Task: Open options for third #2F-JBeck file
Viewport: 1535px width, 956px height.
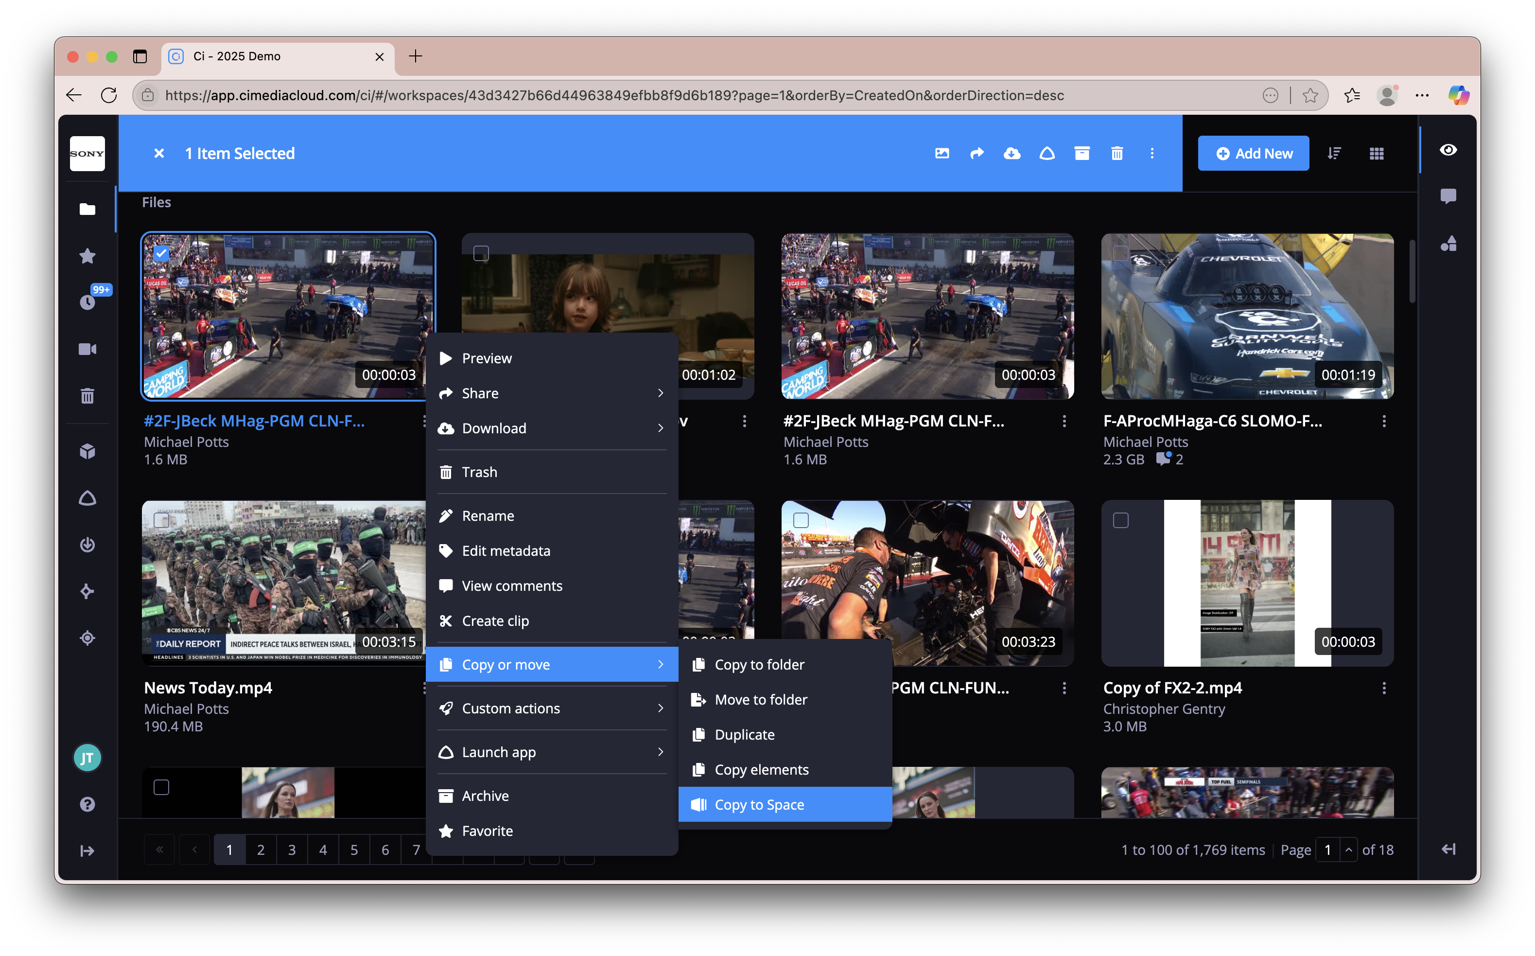Action: click(1064, 421)
